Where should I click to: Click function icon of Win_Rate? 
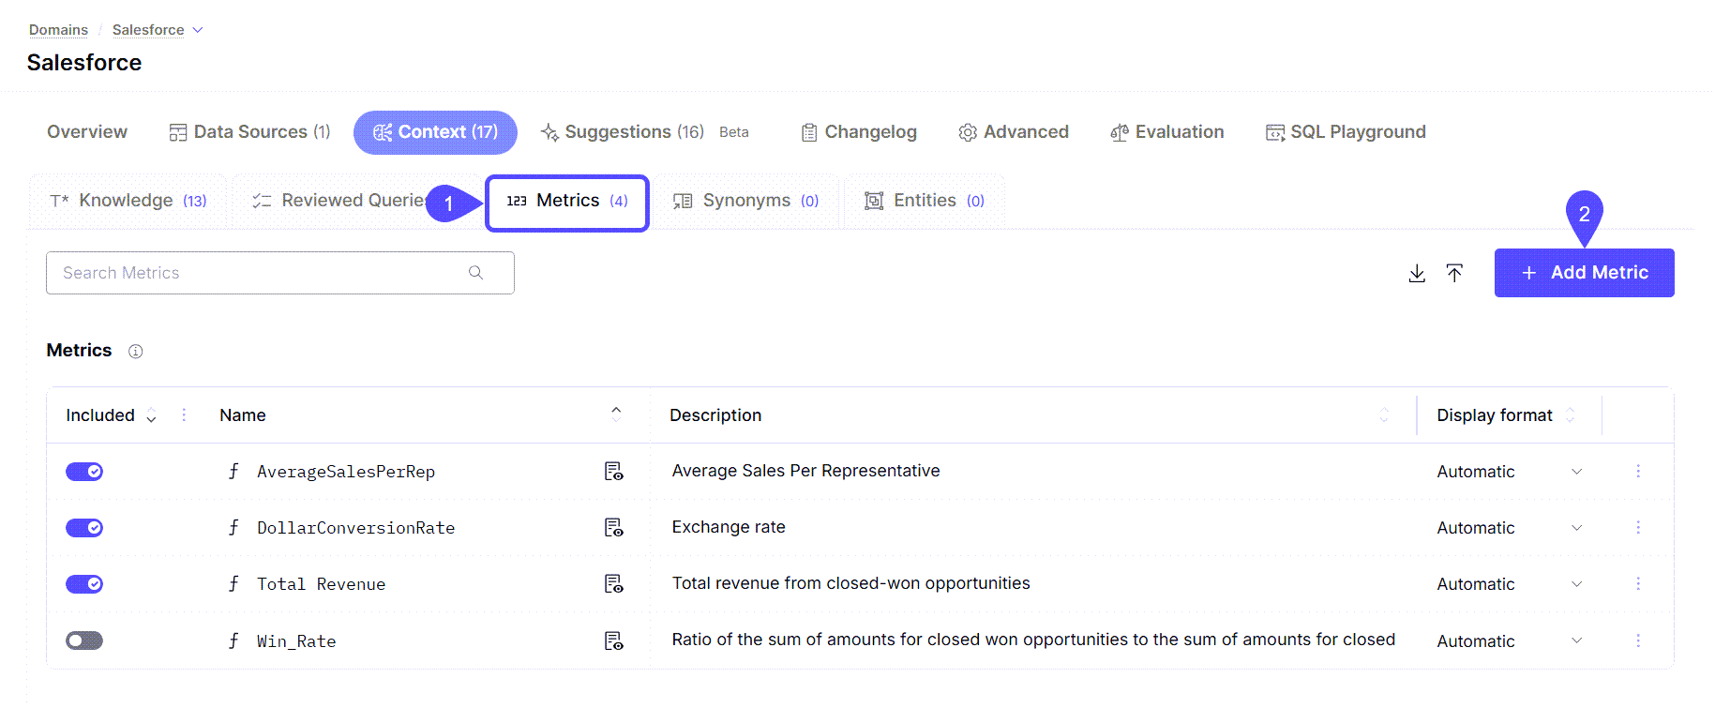tap(233, 640)
